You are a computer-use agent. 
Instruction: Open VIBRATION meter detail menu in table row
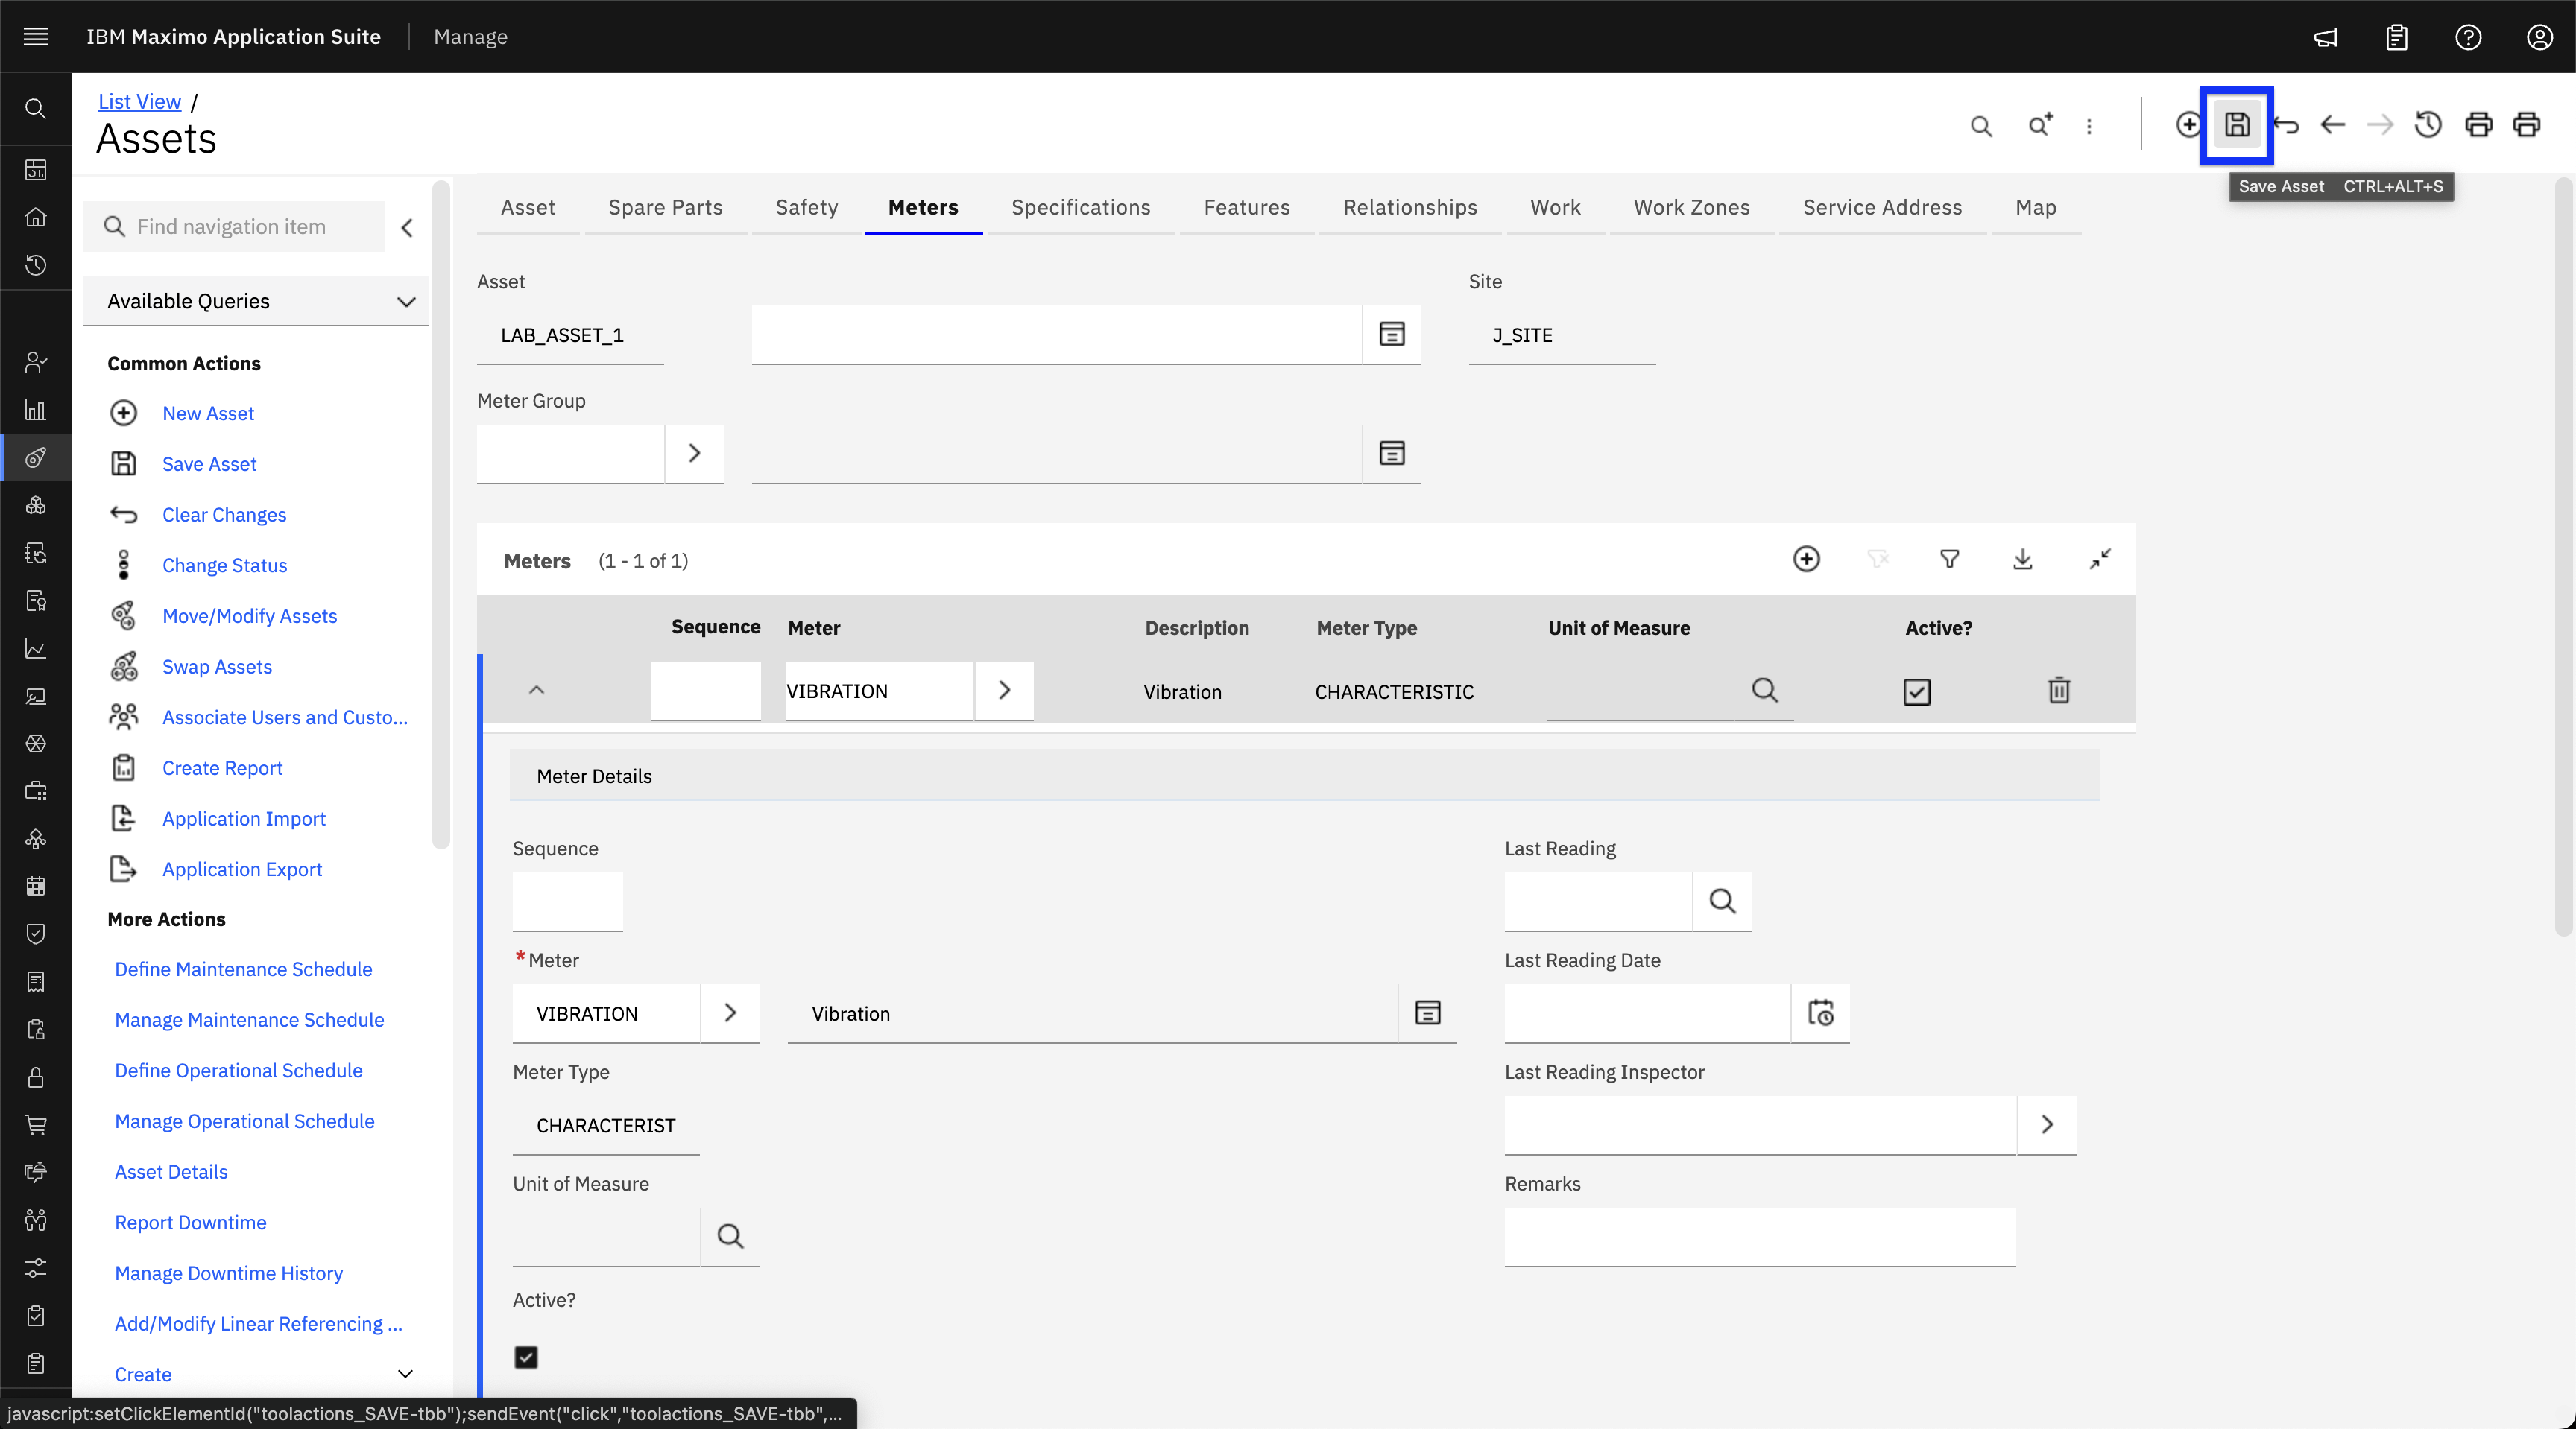(x=1004, y=691)
